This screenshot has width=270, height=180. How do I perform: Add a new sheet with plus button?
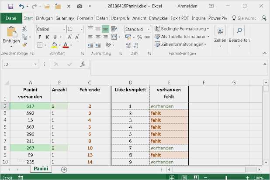point(64,170)
